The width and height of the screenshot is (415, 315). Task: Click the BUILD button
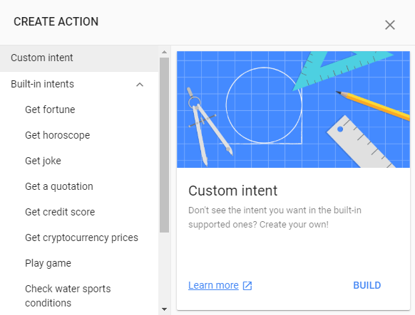pyautogui.click(x=367, y=285)
